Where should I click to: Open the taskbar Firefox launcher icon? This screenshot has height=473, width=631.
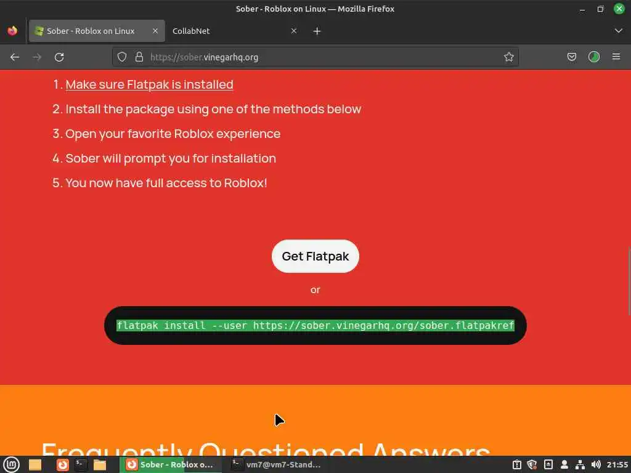click(x=62, y=465)
